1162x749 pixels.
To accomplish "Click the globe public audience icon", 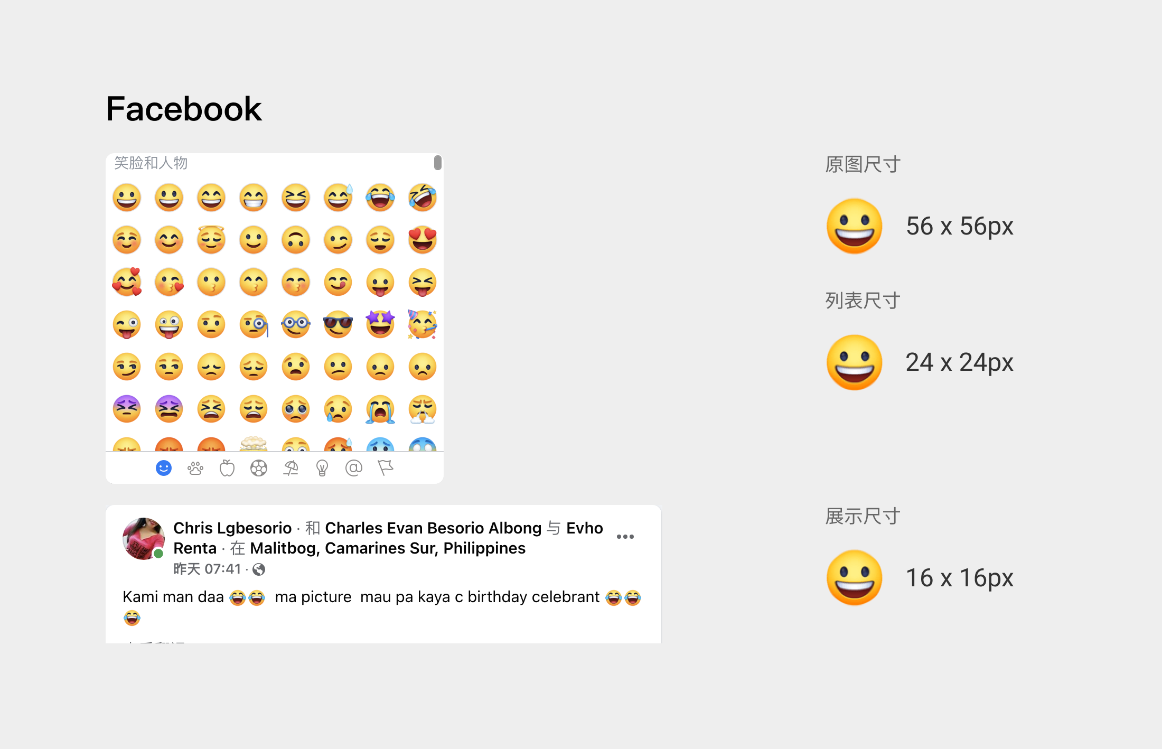I will (x=259, y=569).
